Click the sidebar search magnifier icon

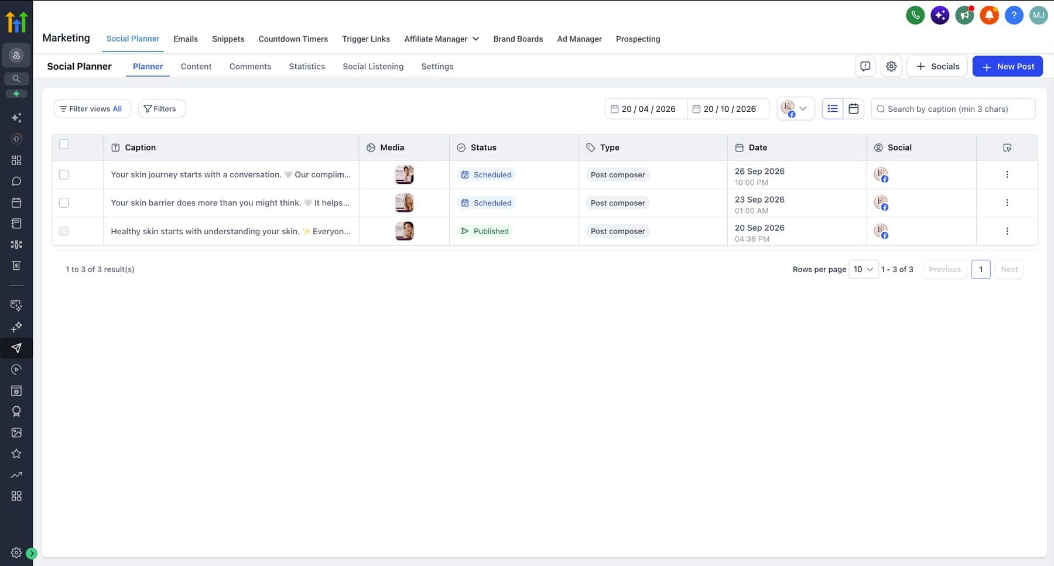tap(16, 78)
